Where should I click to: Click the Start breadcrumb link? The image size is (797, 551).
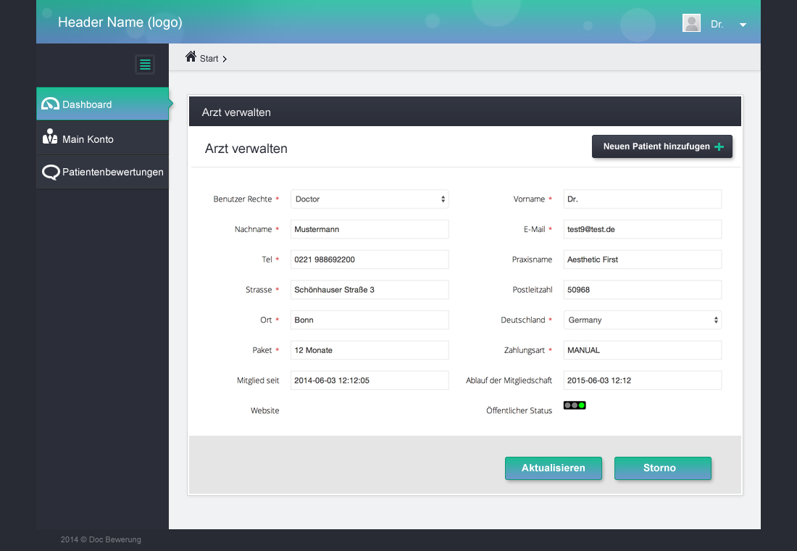click(x=209, y=59)
